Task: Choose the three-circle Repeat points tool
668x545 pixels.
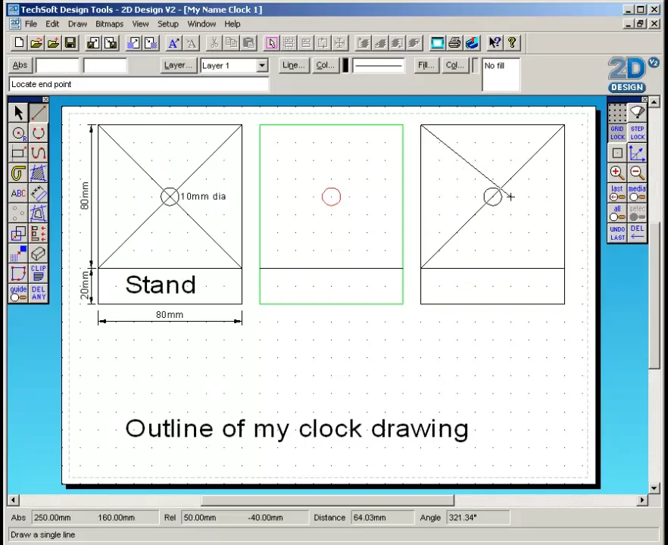Action: [18, 213]
